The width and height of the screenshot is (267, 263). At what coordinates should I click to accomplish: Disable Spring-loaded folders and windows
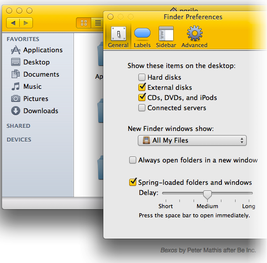[133, 182]
